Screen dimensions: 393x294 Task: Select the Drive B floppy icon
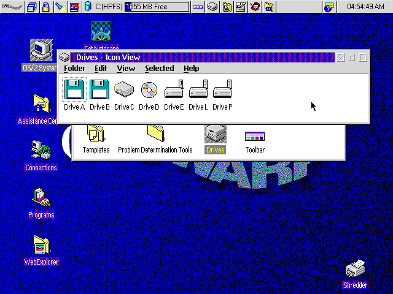(99, 89)
